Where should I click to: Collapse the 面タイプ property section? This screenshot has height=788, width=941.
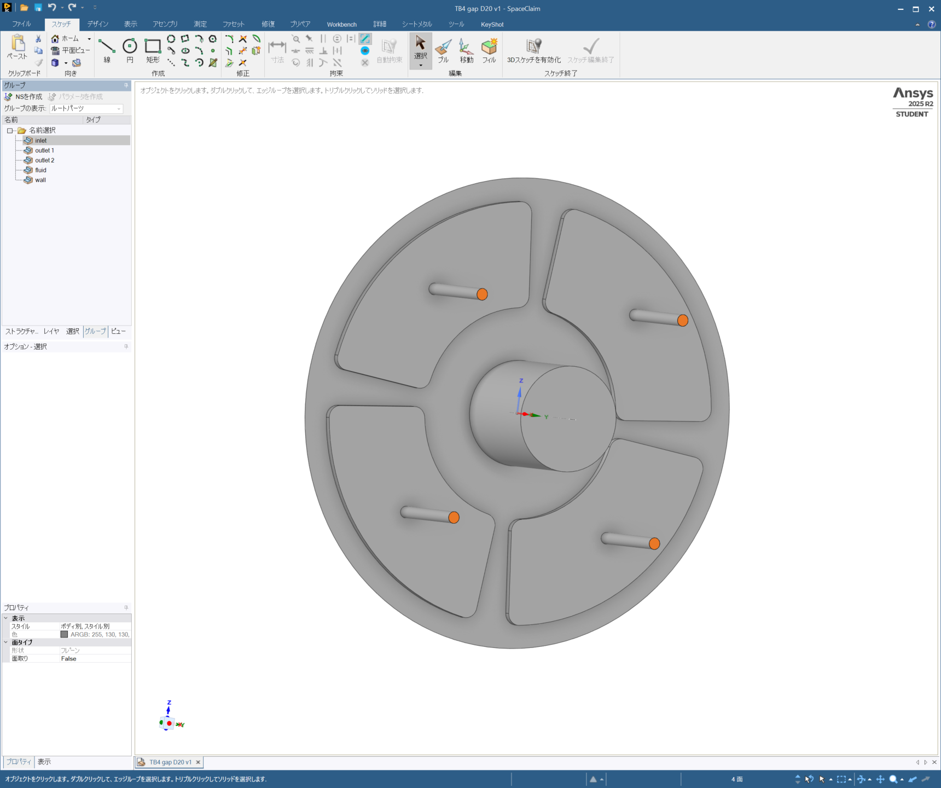click(6, 642)
